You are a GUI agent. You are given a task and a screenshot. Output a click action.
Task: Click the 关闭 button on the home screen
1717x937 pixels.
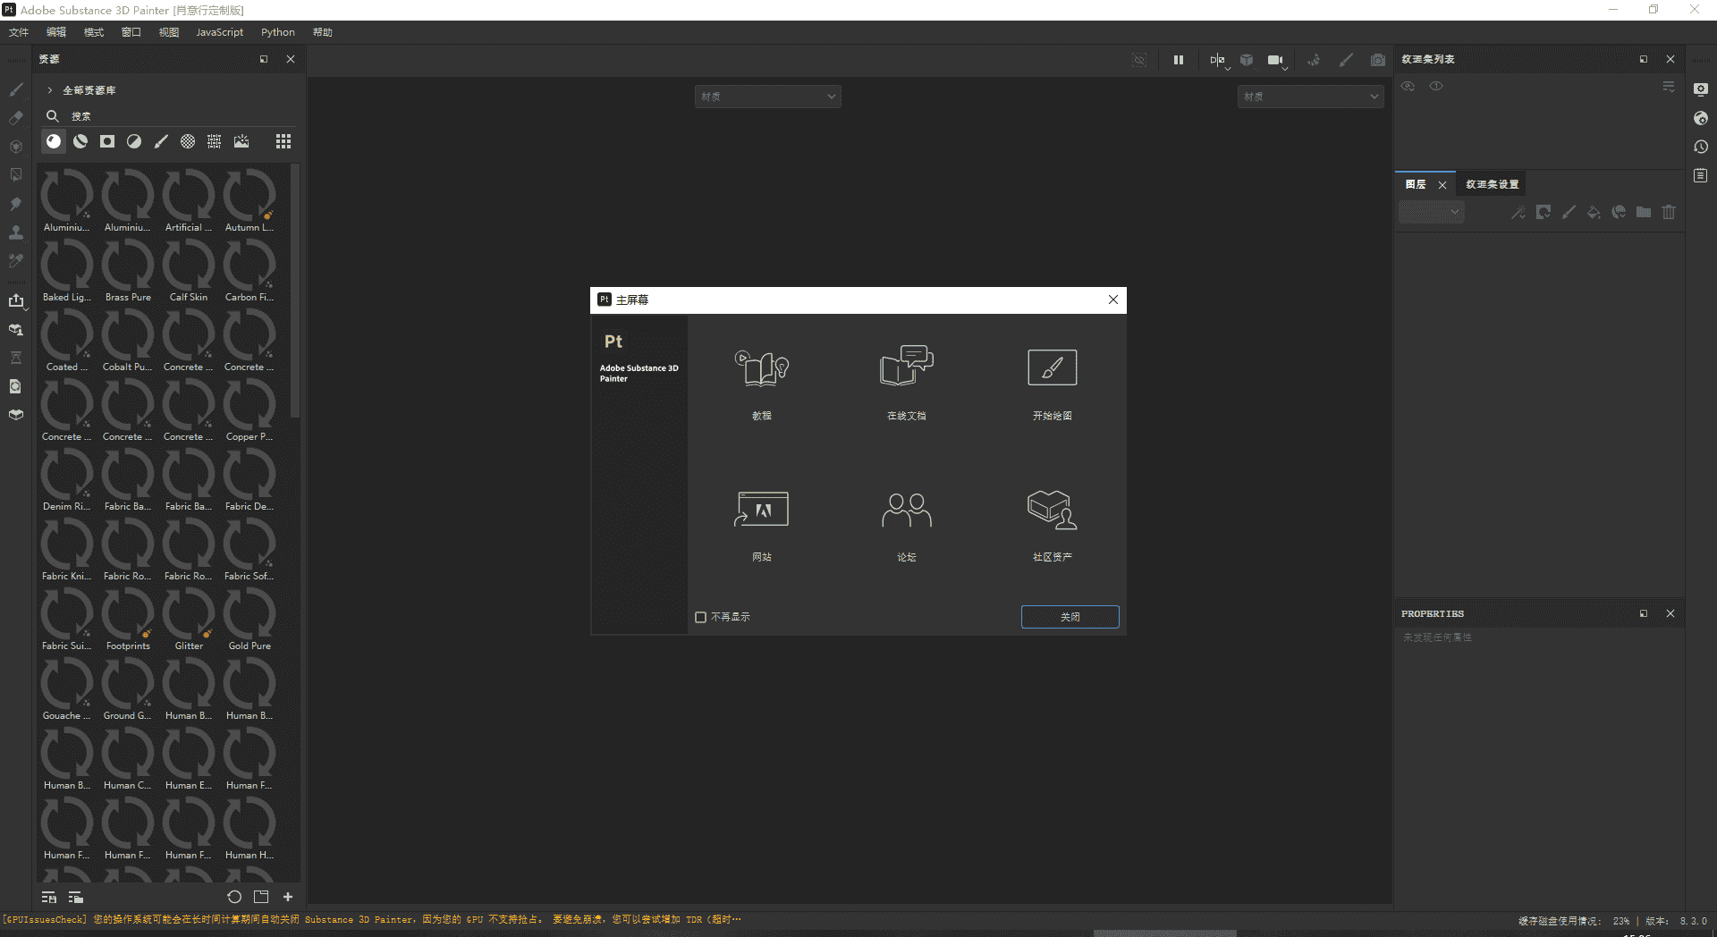1070,617
